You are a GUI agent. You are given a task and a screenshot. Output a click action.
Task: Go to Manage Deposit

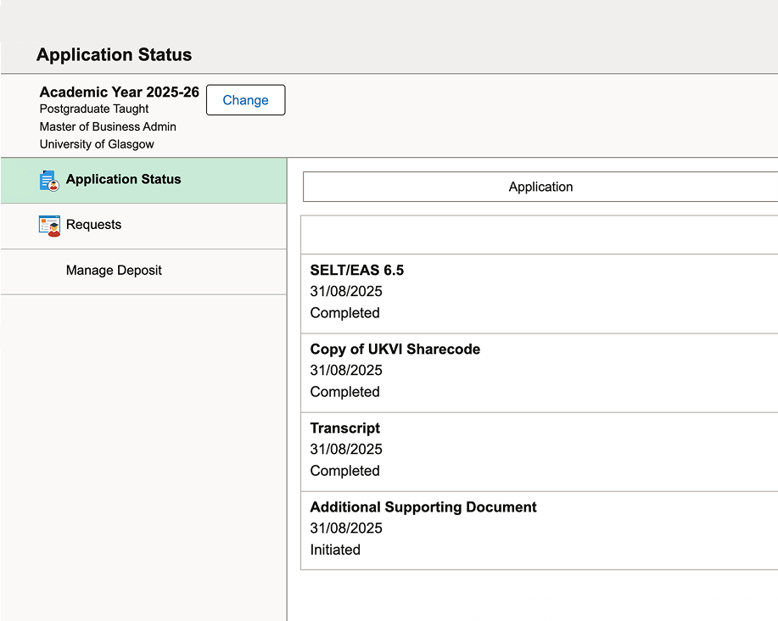click(x=114, y=271)
